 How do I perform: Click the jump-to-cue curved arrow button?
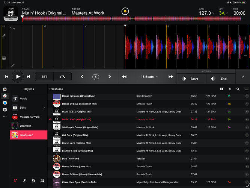(x=62, y=77)
